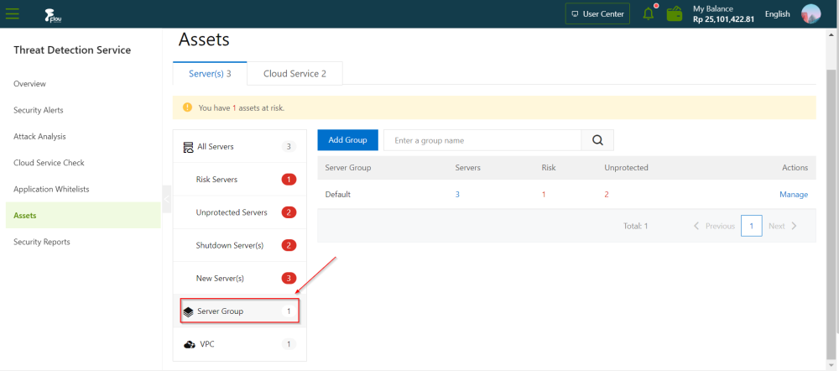Screen dimensions: 839x371
Task: Click the Total: 1 text
Action: pos(636,226)
